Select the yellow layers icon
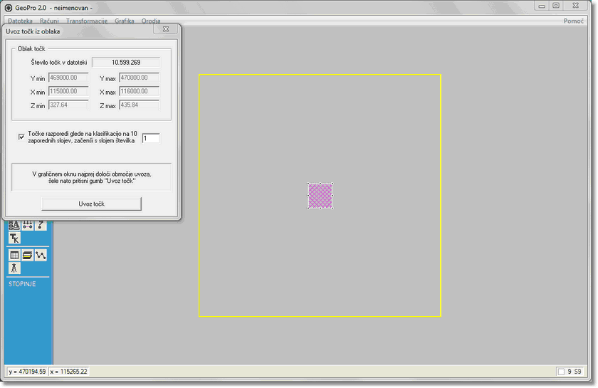This screenshot has width=598, height=388. [27, 255]
